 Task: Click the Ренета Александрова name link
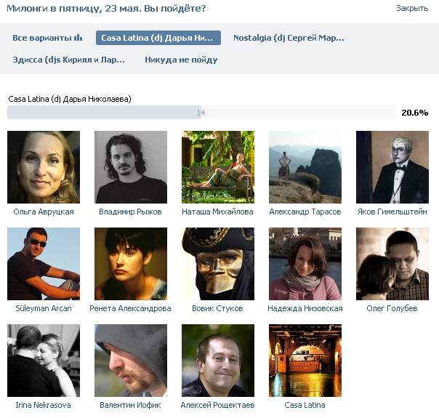point(131,308)
